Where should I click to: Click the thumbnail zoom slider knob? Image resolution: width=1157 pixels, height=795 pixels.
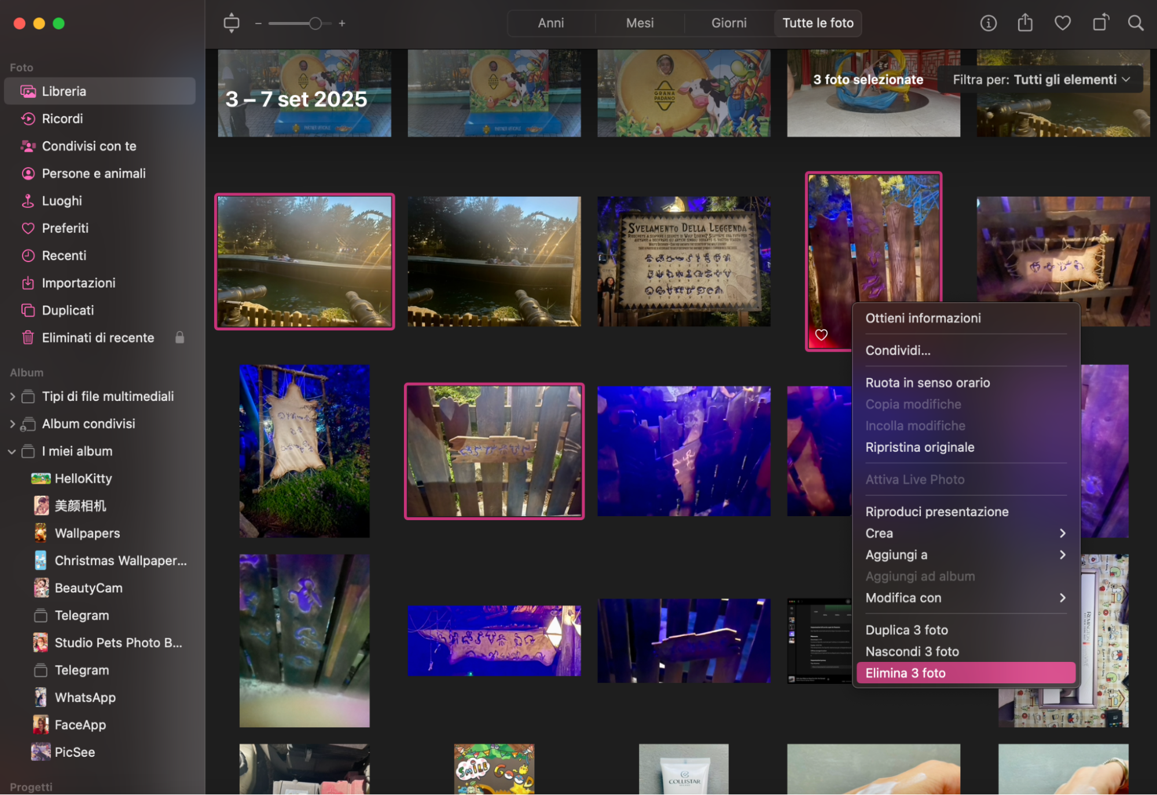coord(315,24)
